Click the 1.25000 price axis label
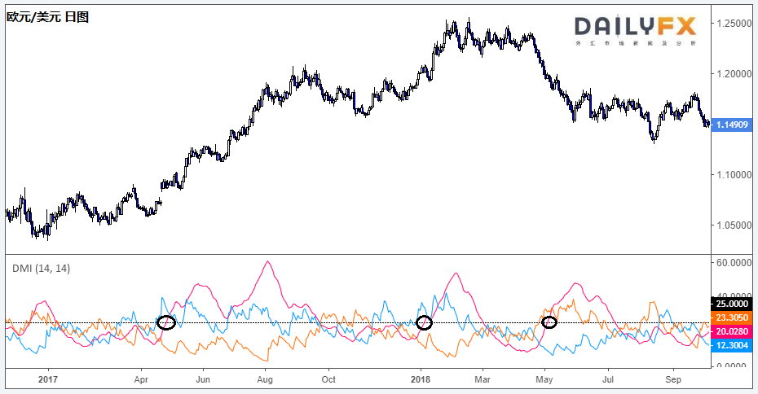This screenshot has width=758, height=394. tap(732, 23)
